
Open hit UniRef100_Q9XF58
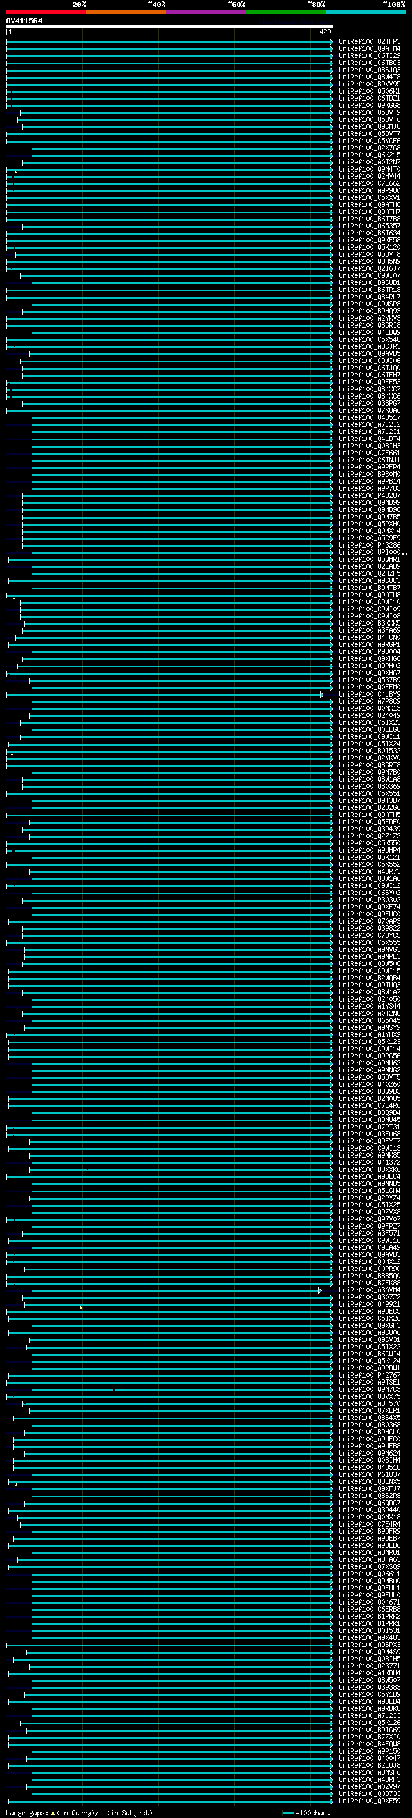(370, 240)
